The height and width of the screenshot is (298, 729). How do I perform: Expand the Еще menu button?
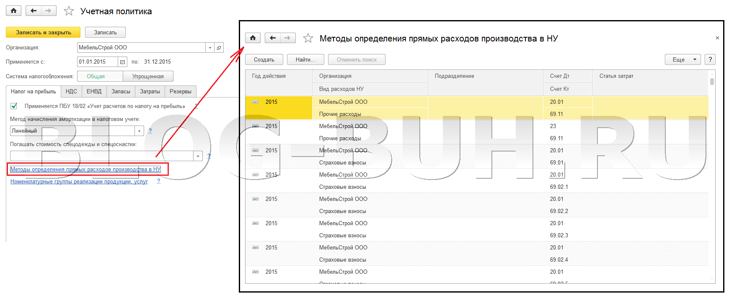[682, 59]
